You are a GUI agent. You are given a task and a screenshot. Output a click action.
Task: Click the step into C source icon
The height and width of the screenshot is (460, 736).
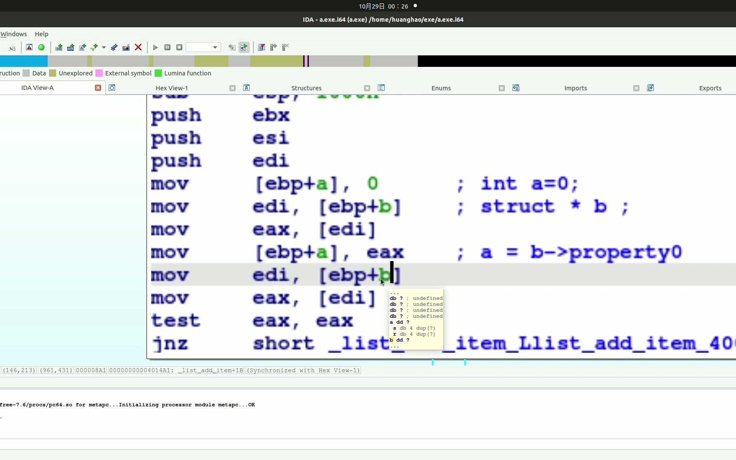click(232, 47)
